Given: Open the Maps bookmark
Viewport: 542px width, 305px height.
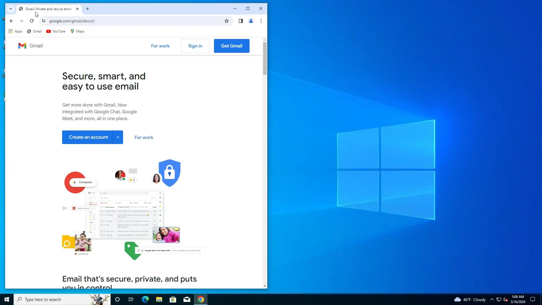Looking at the screenshot, I should 77,31.
